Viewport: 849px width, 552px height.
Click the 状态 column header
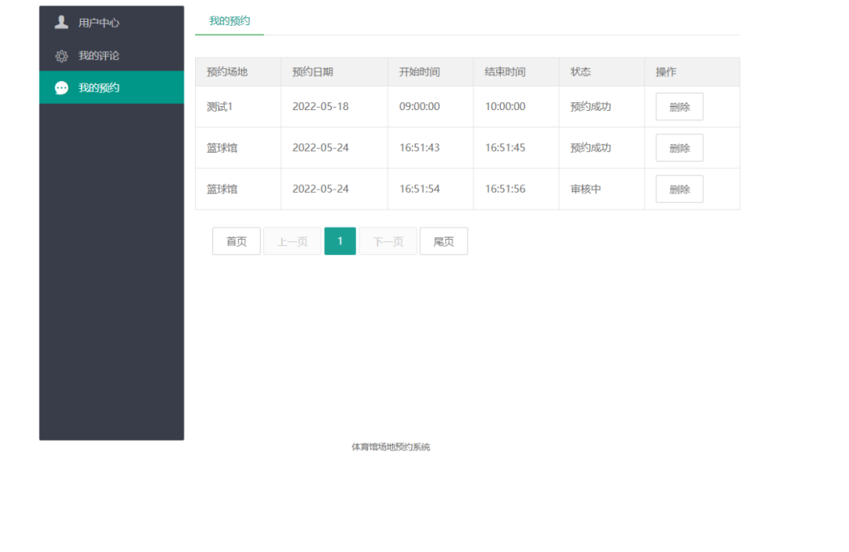[581, 72]
